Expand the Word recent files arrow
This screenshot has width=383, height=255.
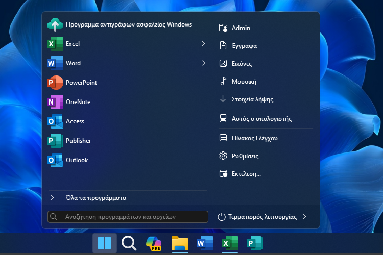click(203, 63)
